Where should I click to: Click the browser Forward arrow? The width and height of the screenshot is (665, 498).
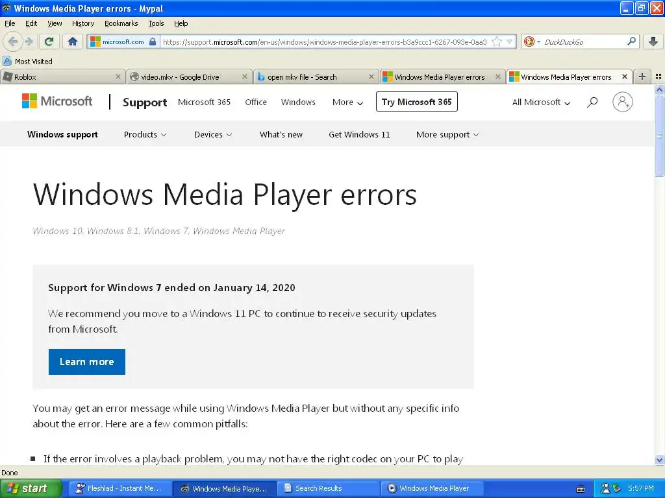[x=29, y=41]
